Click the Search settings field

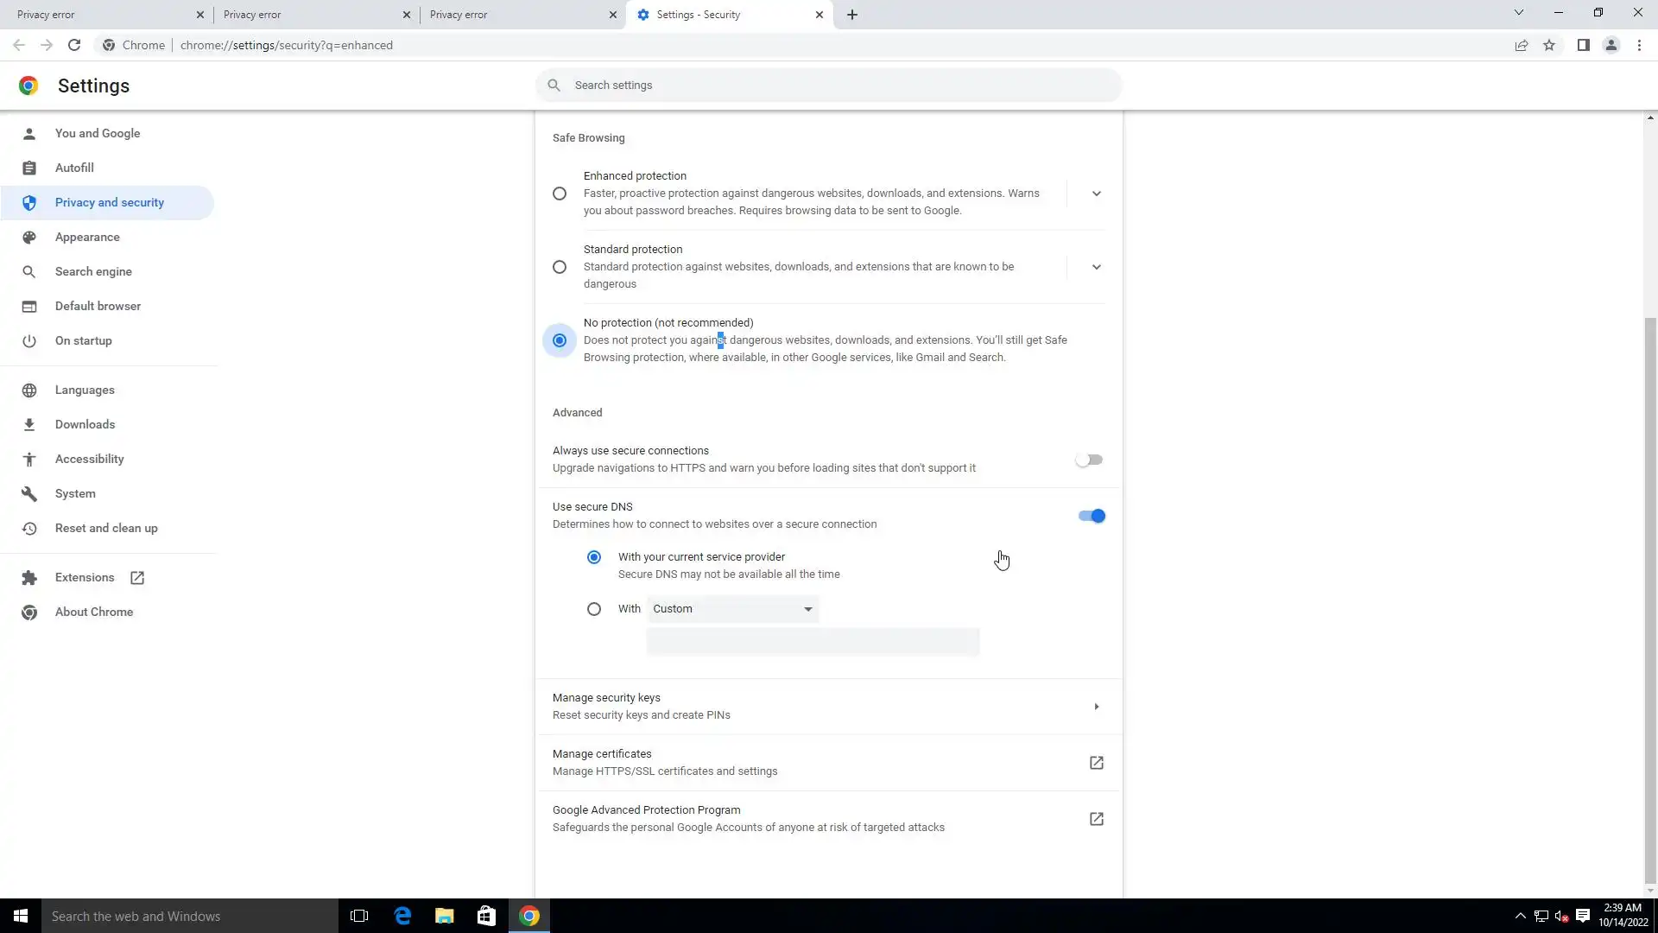click(829, 86)
